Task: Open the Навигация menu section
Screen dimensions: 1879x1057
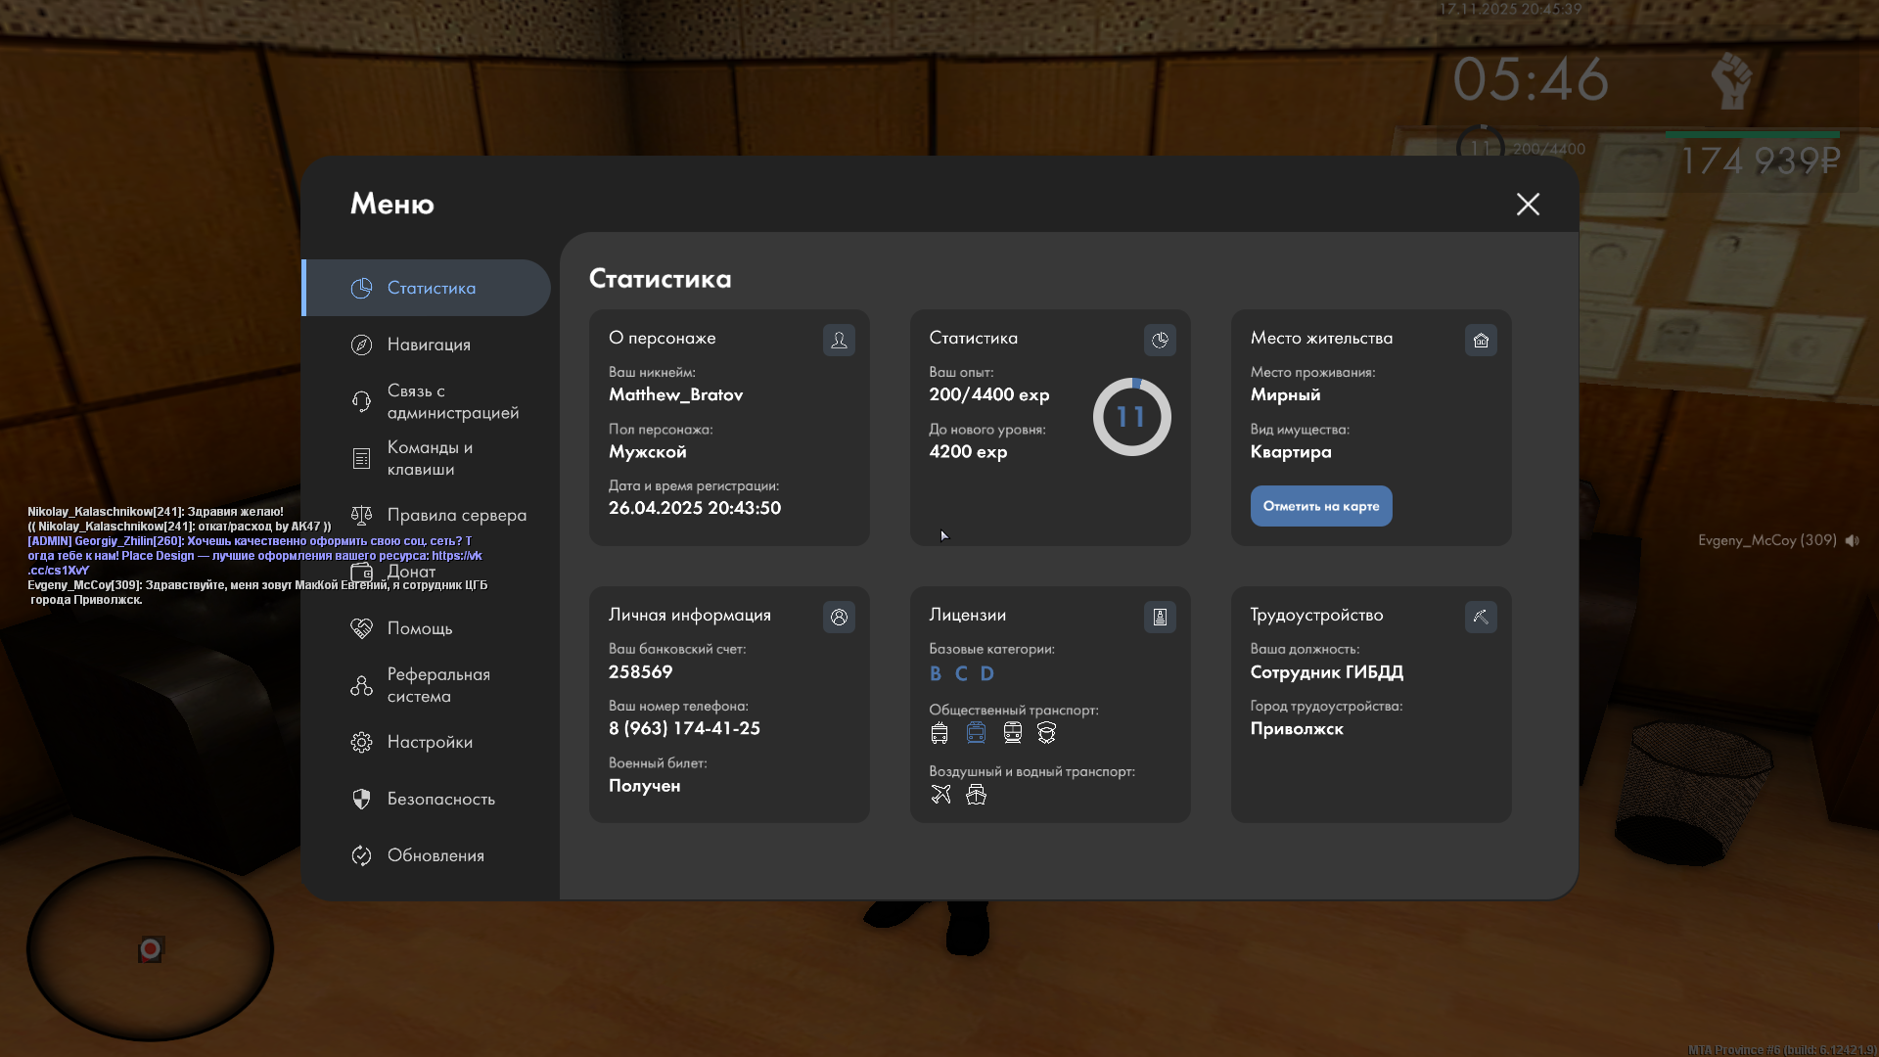Action: [x=429, y=345]
